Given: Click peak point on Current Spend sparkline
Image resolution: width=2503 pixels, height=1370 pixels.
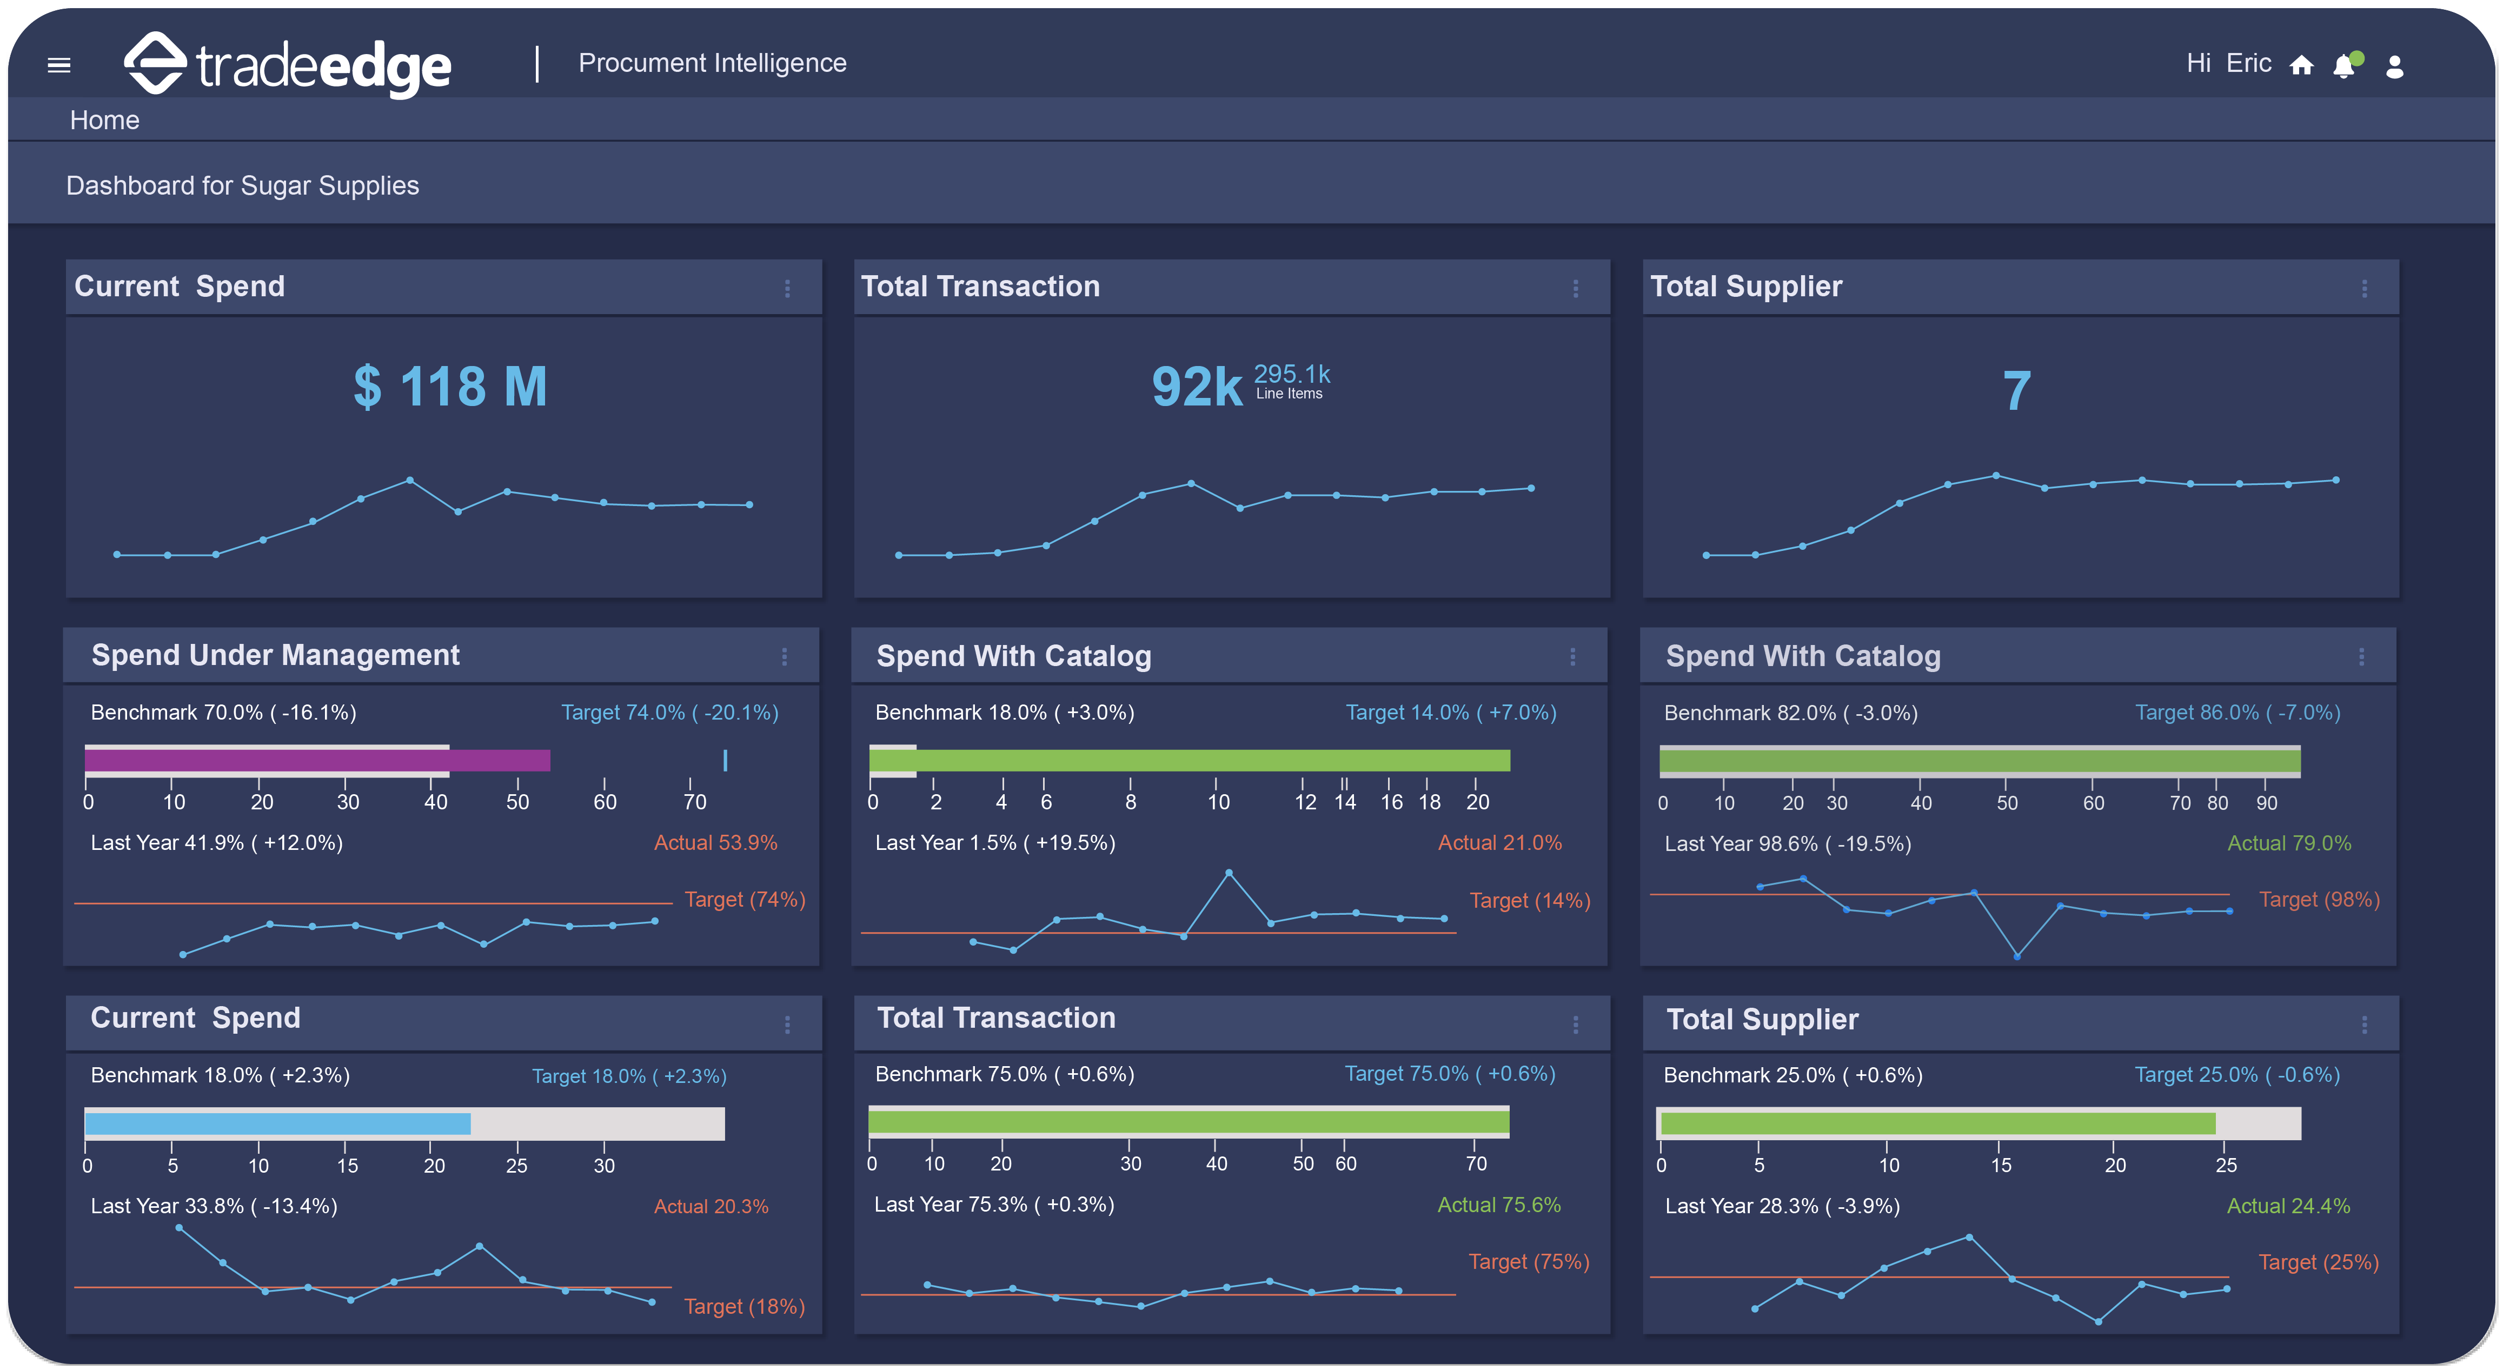Looking at the screenshot, I should (x=410, y=480).
